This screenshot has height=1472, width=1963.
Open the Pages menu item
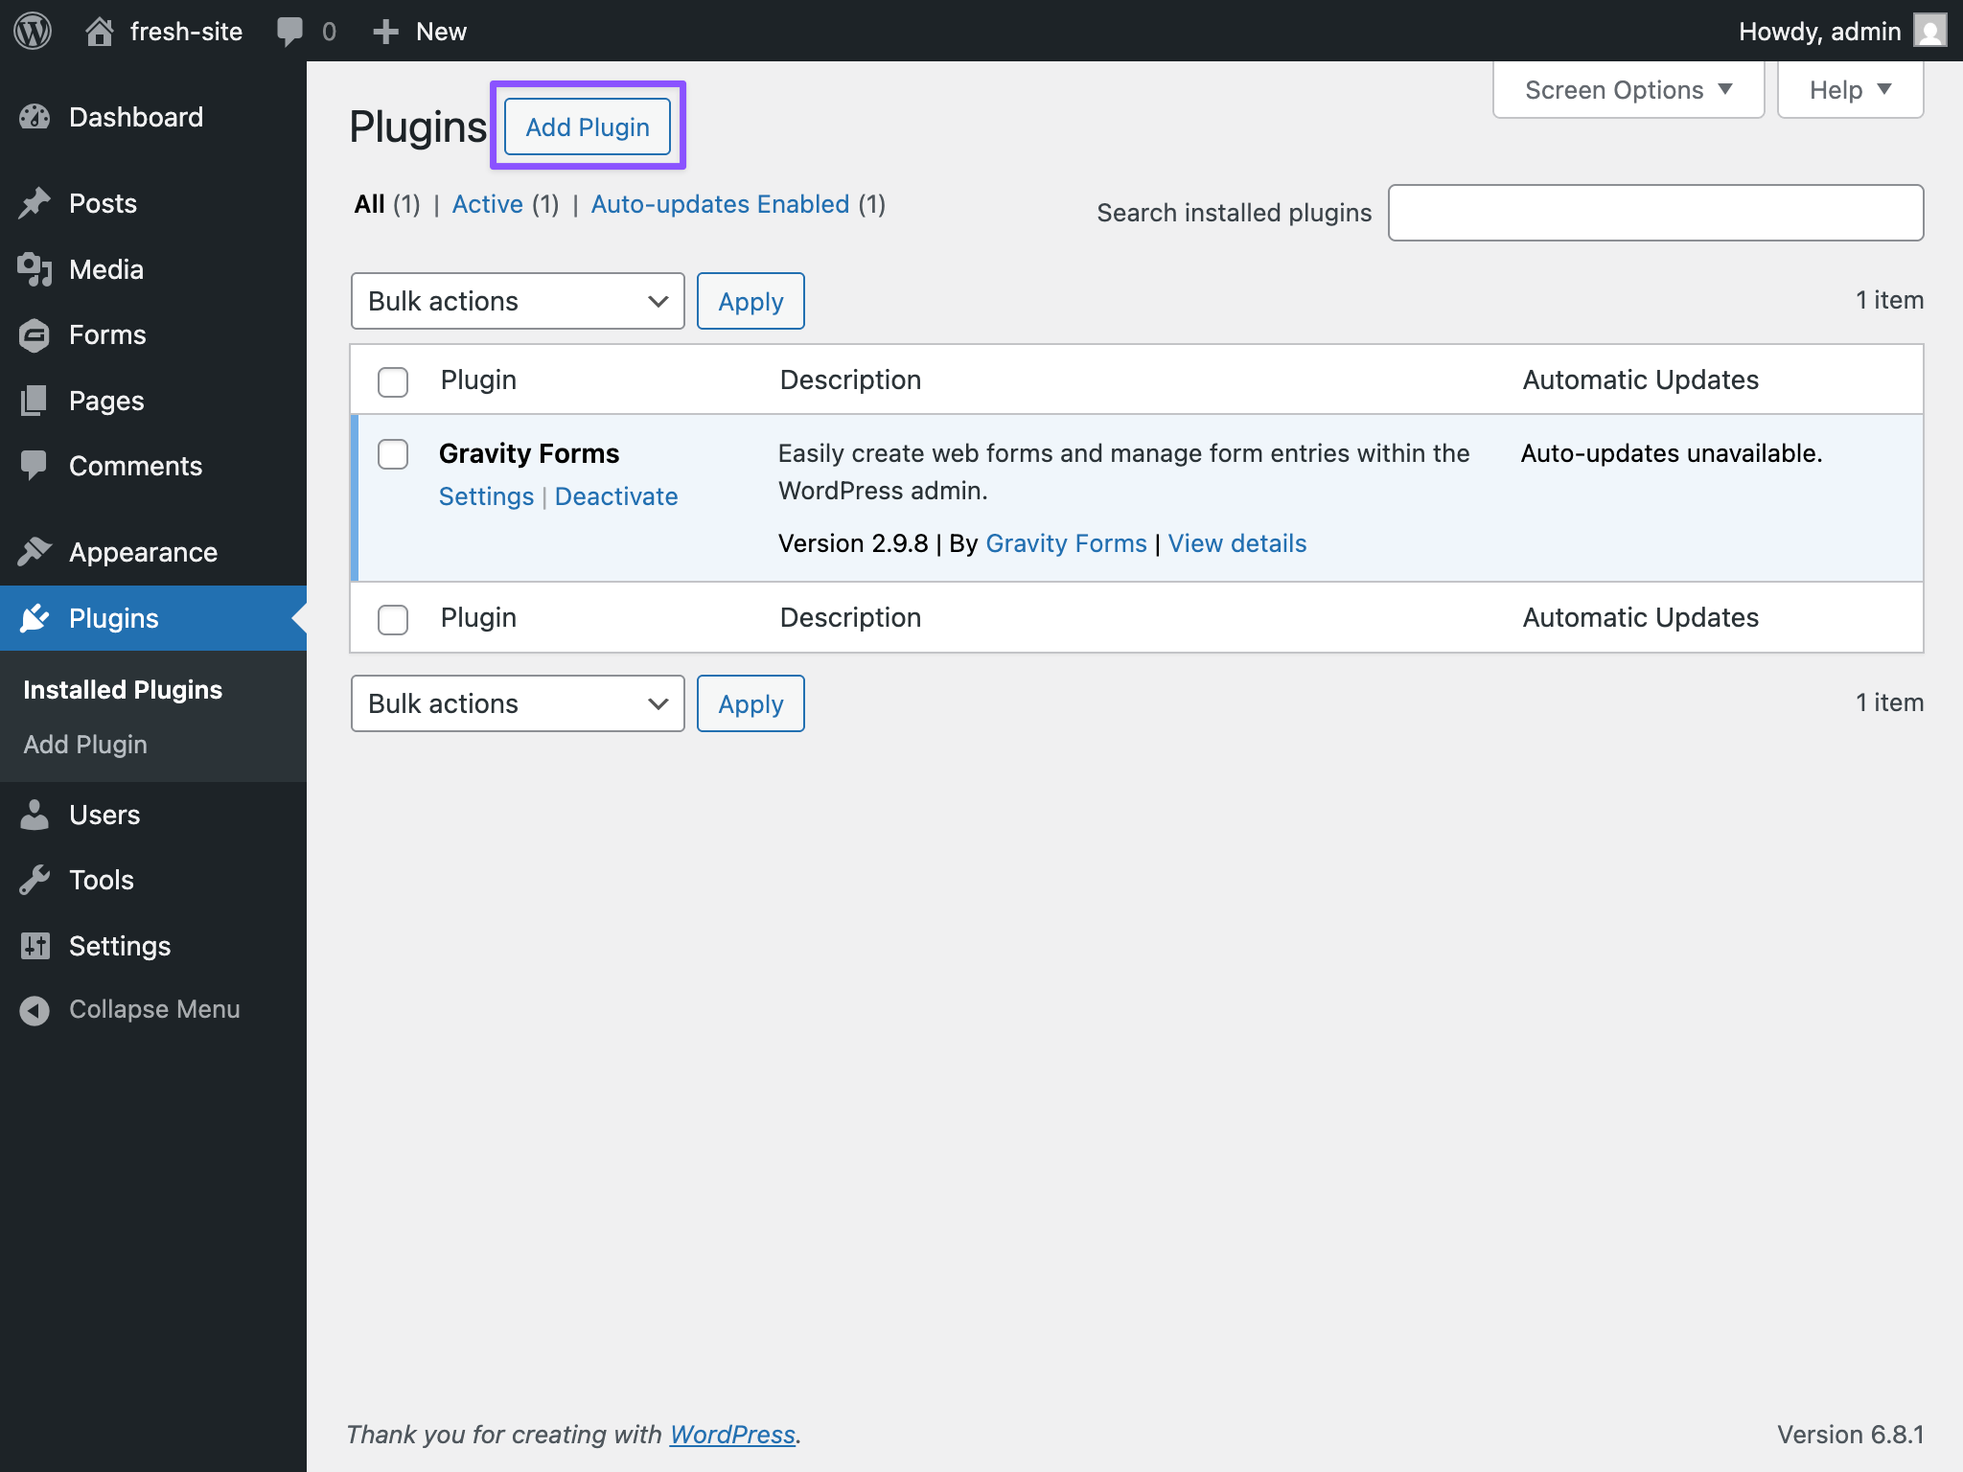(153, 401)
